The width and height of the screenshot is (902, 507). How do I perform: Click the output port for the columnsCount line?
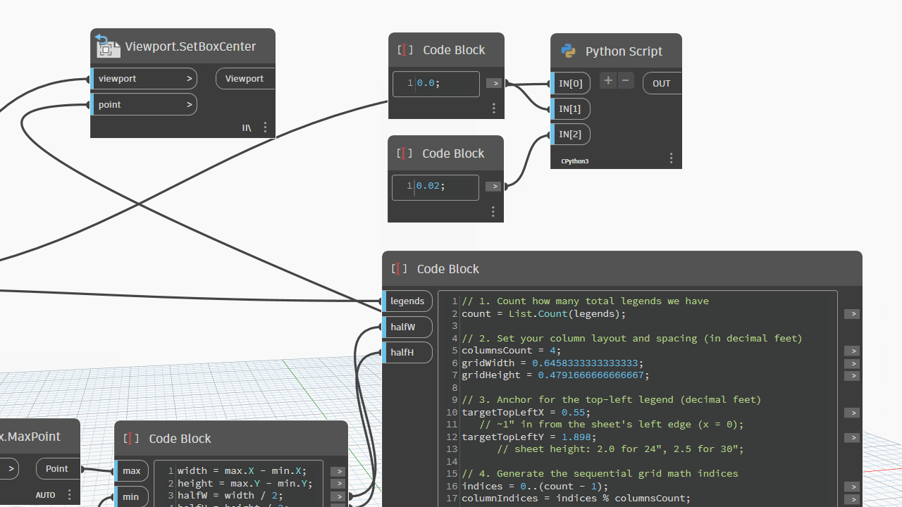pos(852,351)
